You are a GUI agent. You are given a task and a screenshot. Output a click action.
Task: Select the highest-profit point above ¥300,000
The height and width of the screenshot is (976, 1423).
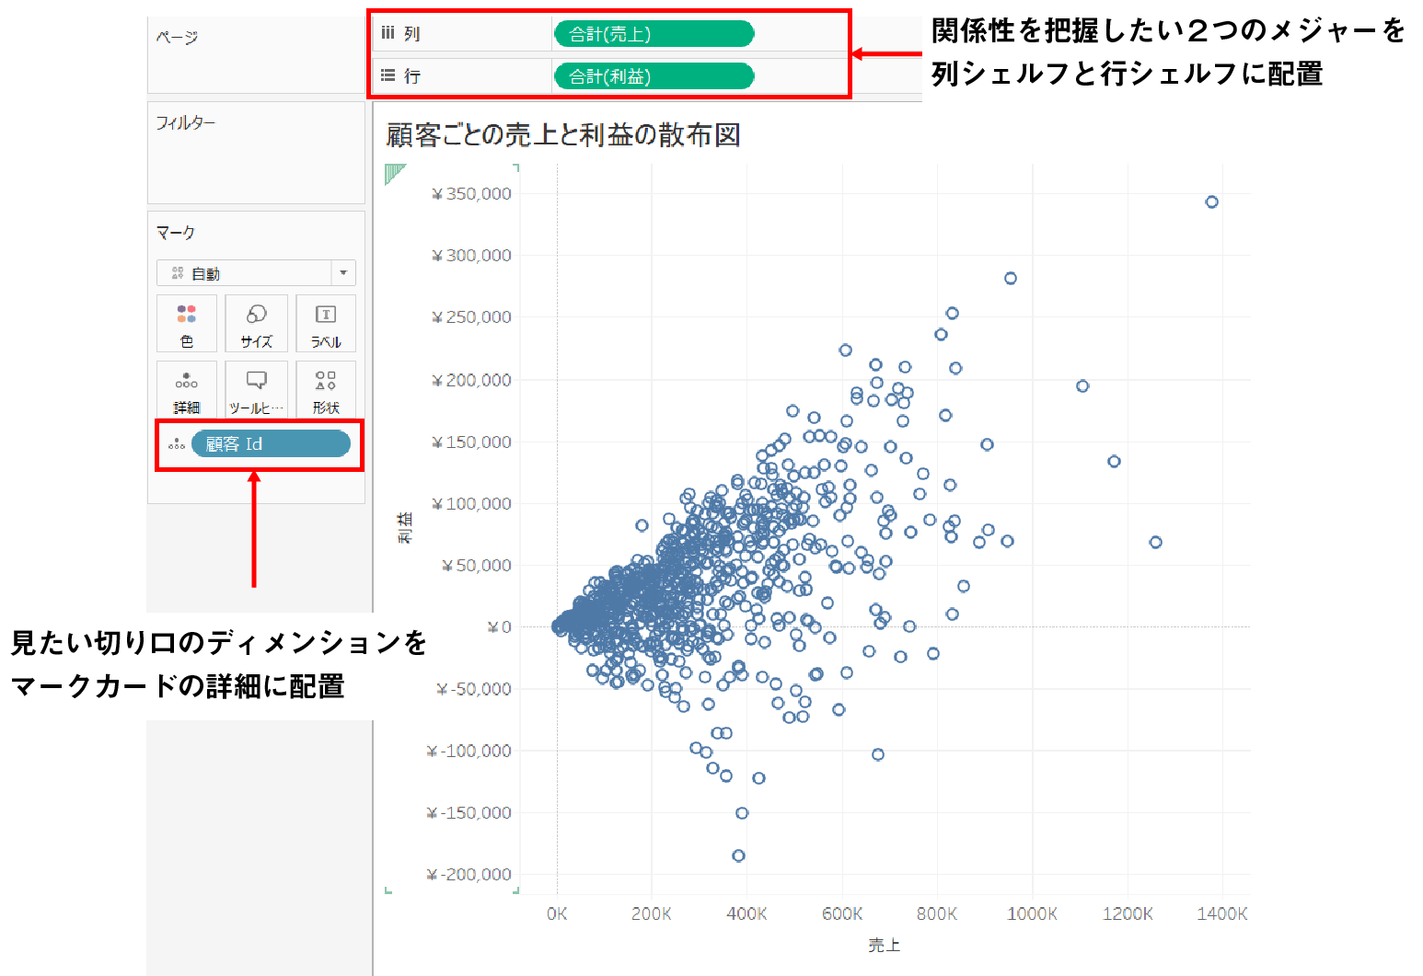(1211, 202)
